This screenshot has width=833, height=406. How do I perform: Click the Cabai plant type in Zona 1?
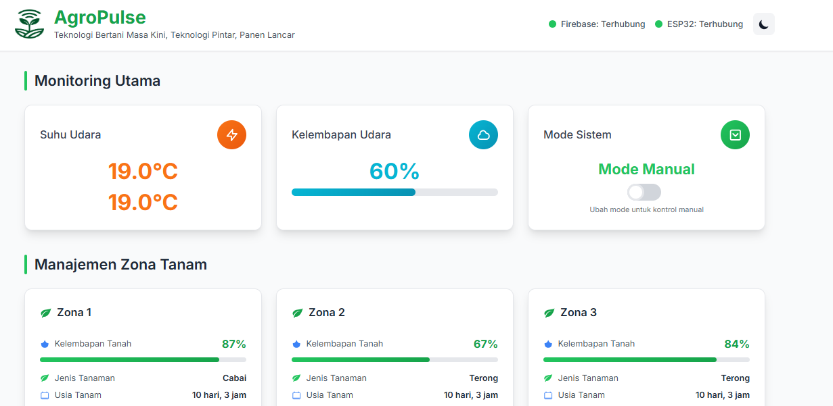(x=234, y=378)
